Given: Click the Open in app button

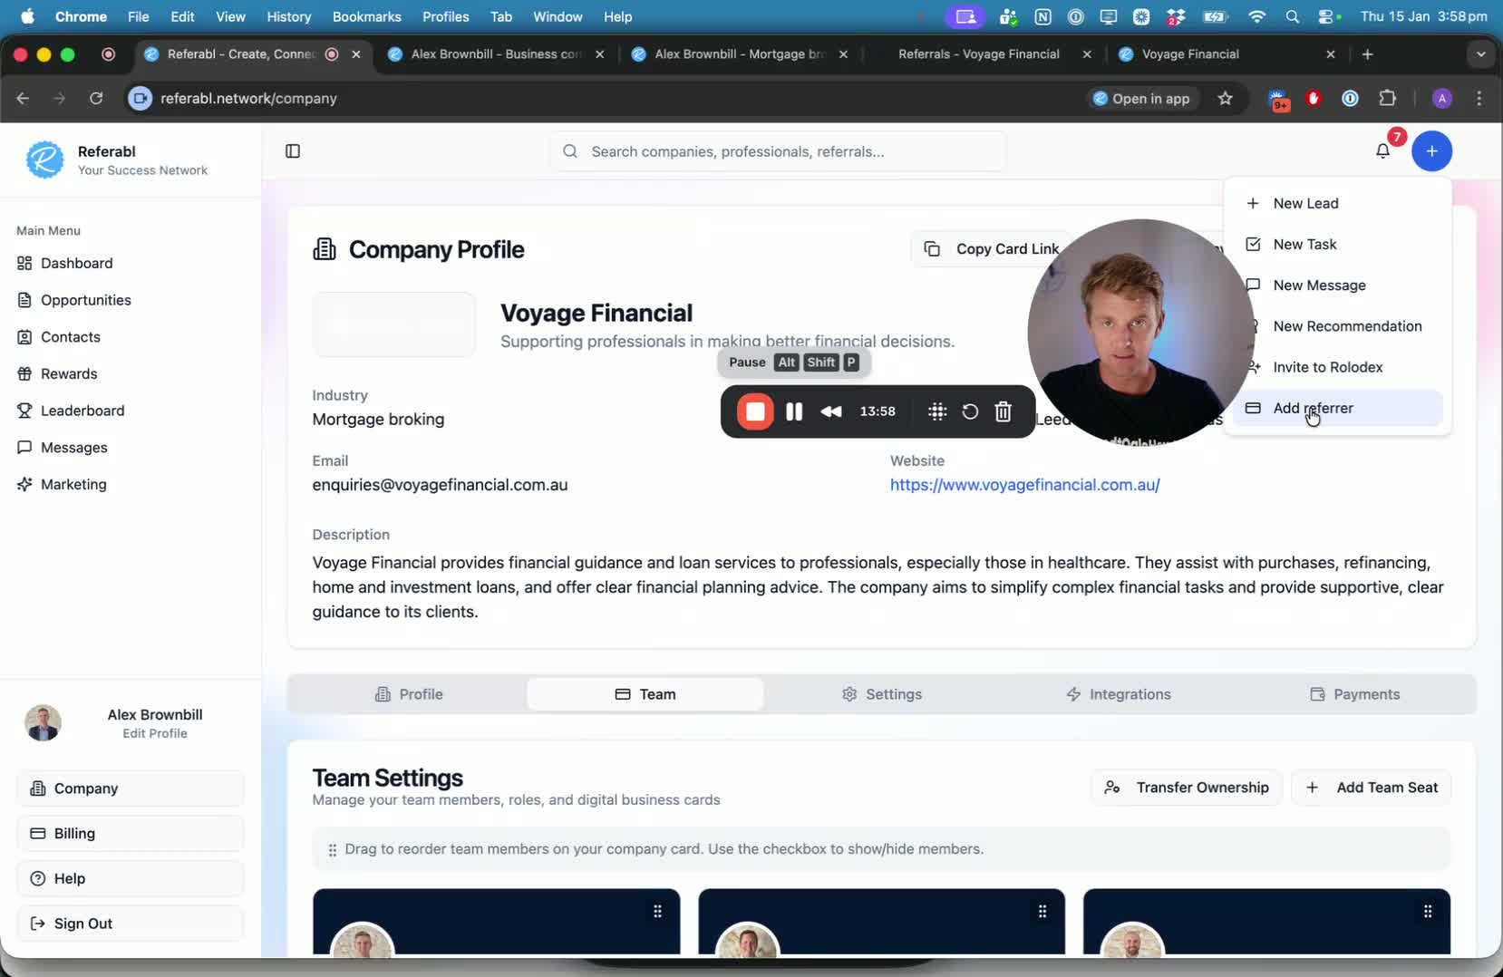Looking at the screenshot, I should tap(1142, 99).
